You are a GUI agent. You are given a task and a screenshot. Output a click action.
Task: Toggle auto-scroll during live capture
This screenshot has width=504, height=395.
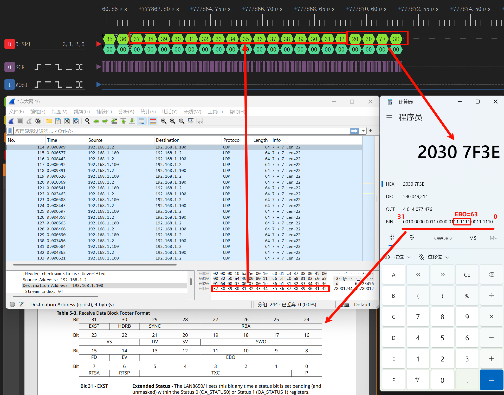(x=141, y=121)
